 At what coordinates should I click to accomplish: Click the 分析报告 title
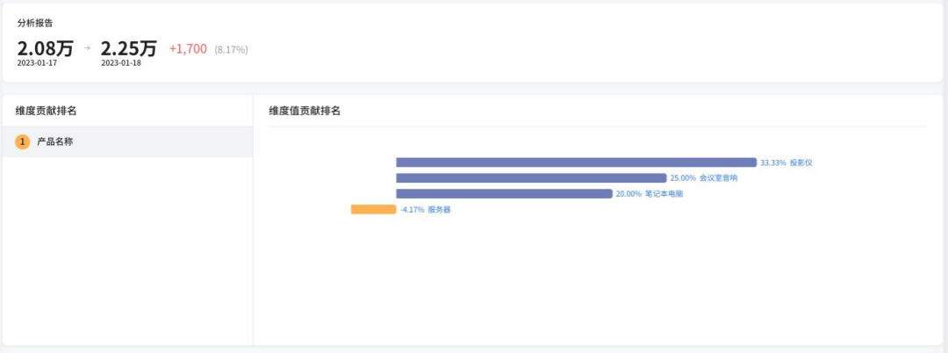35,23
